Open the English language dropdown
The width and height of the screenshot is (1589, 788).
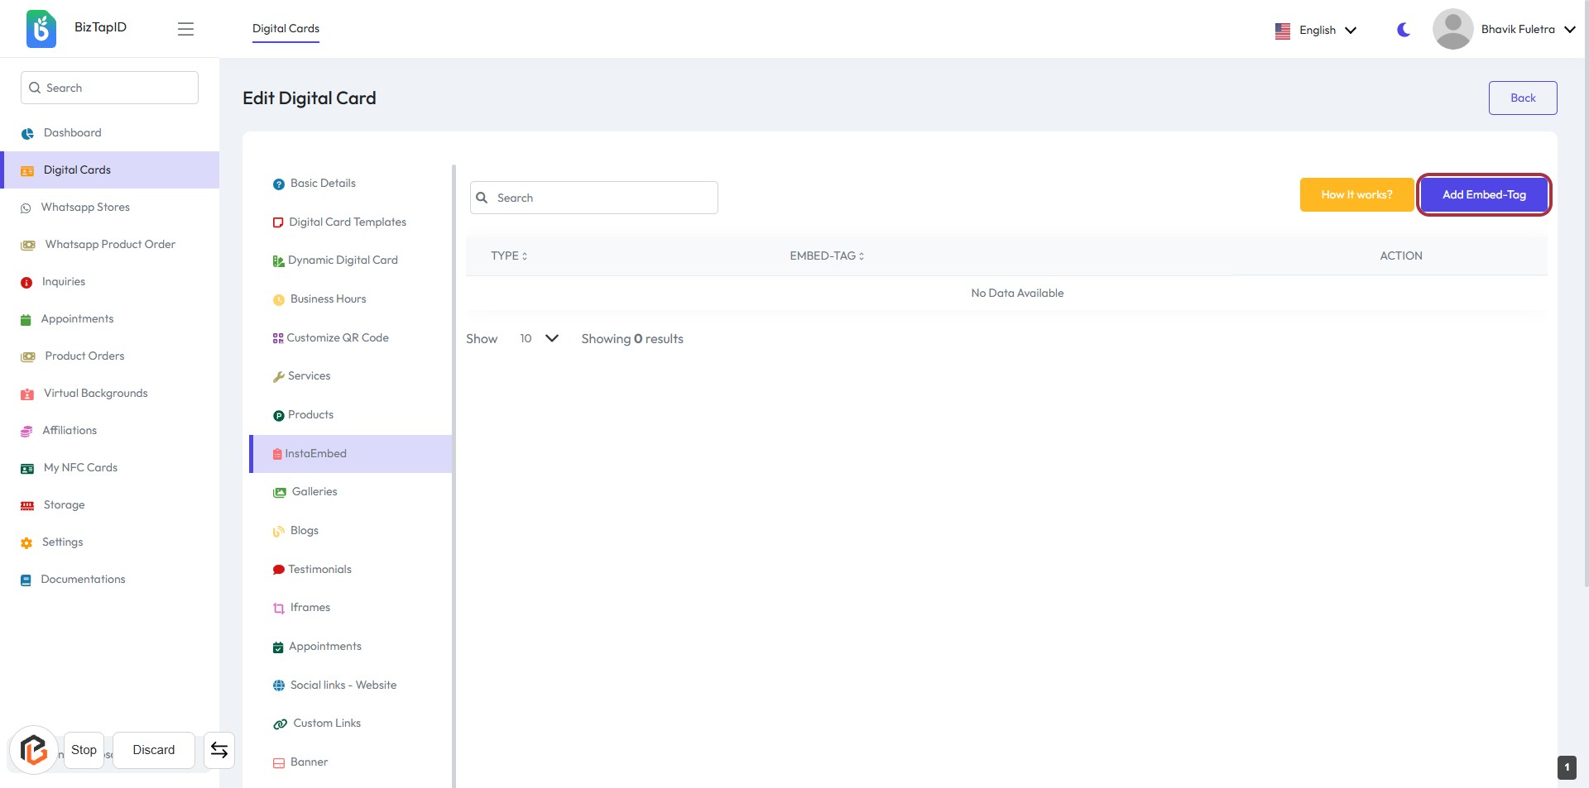click(x=1316, y=30)
